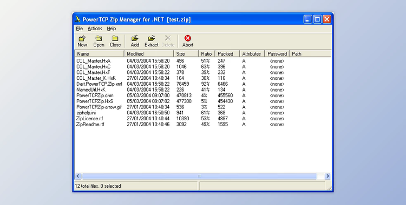Viewport: 406px width, 205px height.
Task: Minimize the Zip Manager window
Action: (307, 19)
